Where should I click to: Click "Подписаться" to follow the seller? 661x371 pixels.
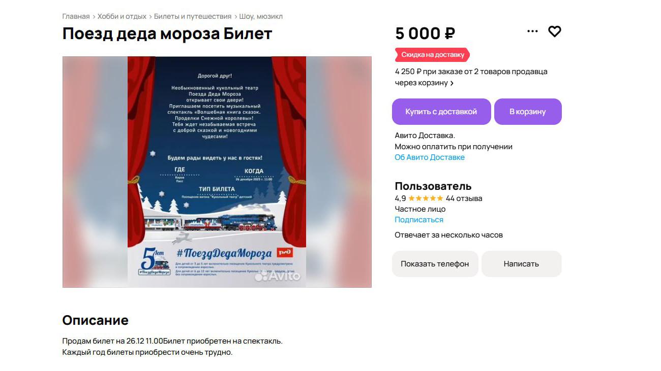419,220
